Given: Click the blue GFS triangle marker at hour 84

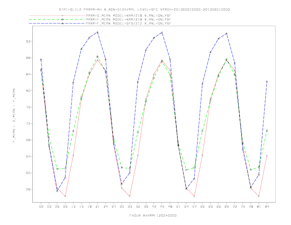Looking at the screenshot, I should click(267, 82).
